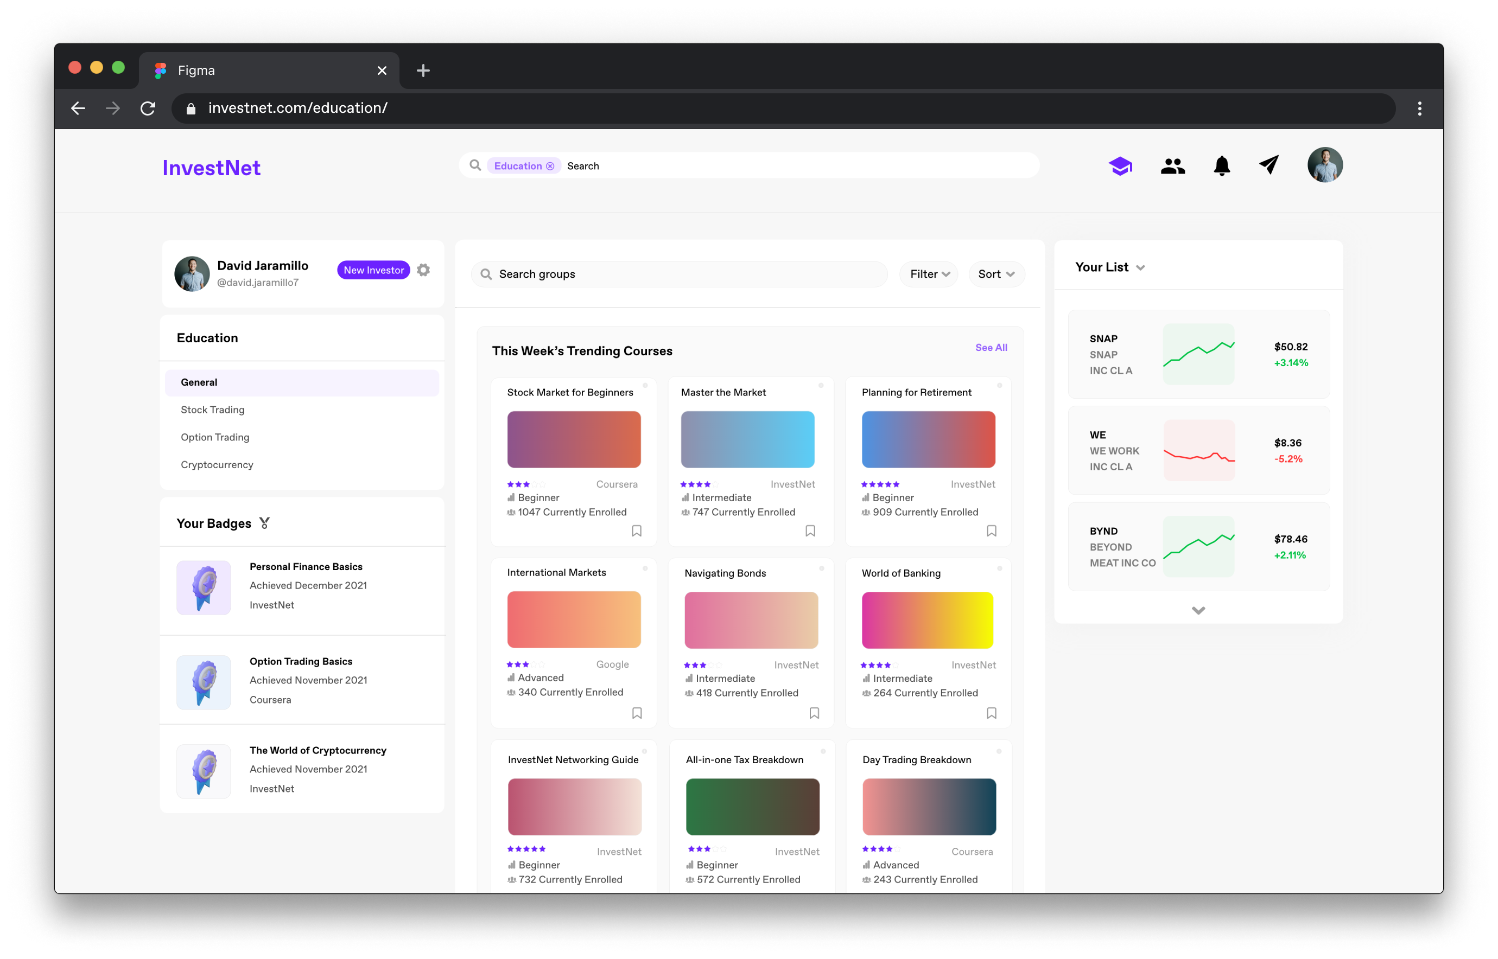
Task: Click BYND change +2.11%
Action: click(x=1289, y=555)
